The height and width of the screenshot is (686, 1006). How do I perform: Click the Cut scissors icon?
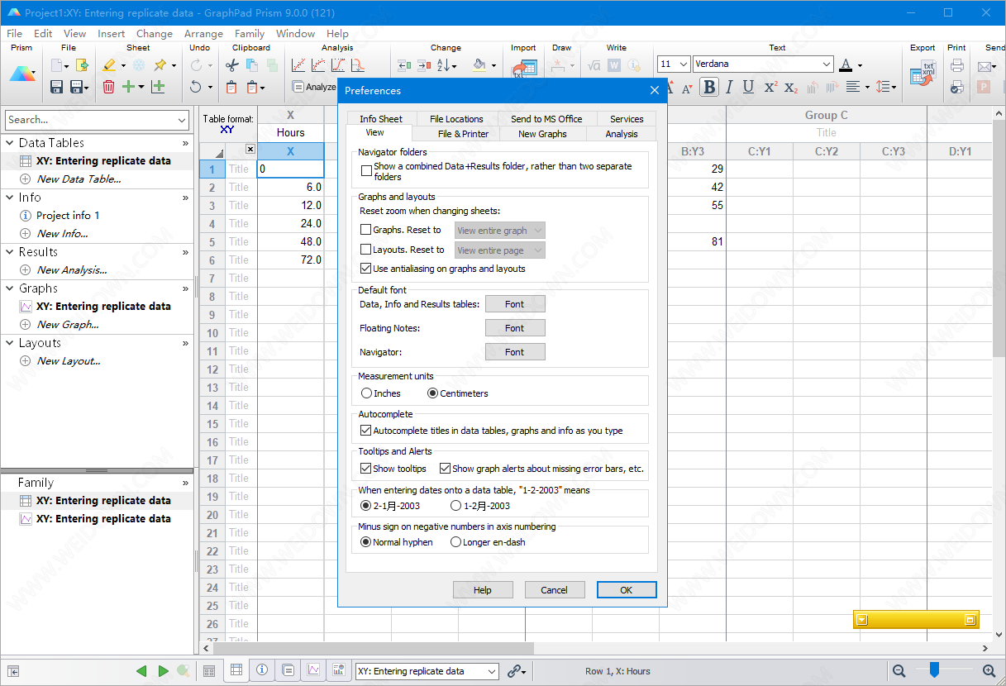[231, 65]
